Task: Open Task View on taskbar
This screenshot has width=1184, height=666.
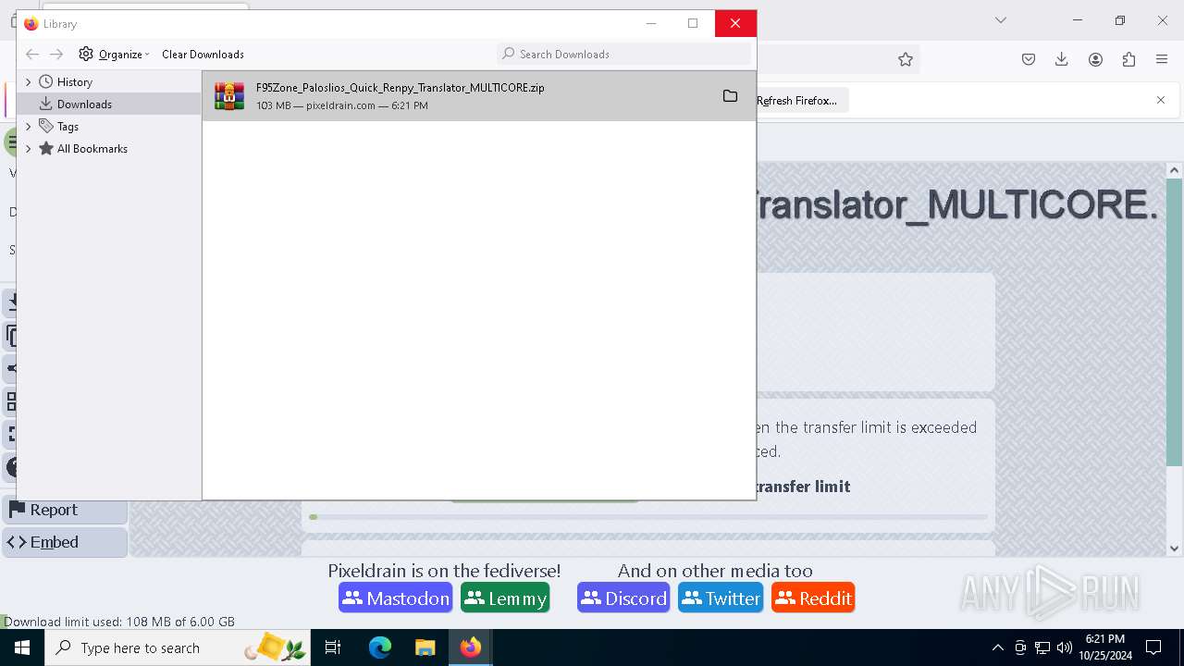Action: point(333,647)
